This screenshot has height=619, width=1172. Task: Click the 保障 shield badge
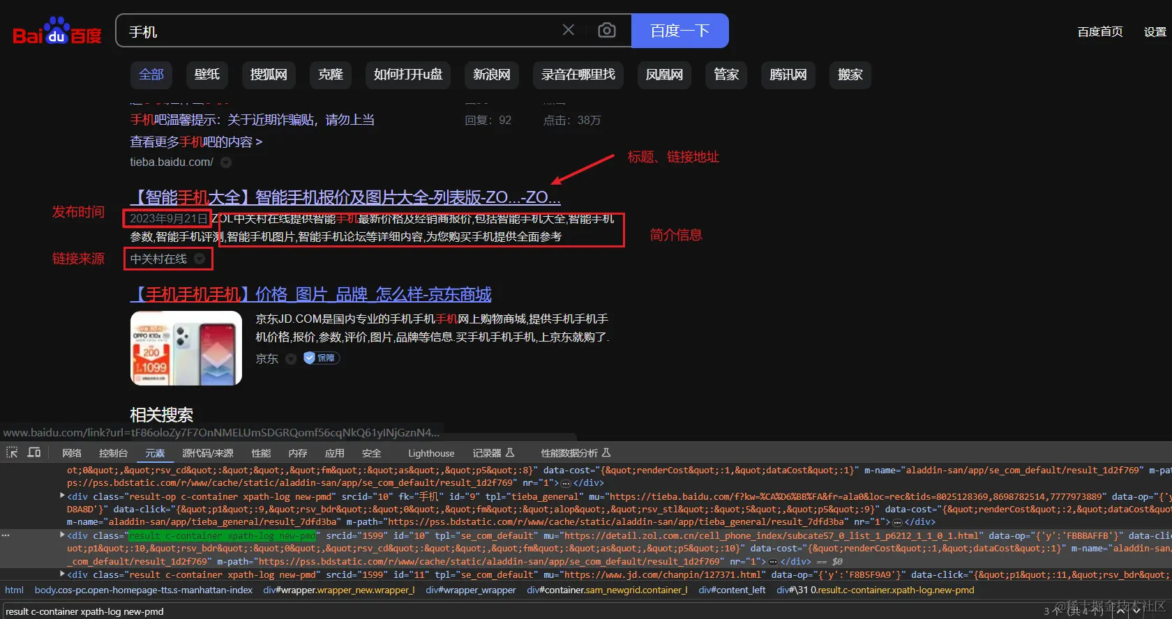321,358
